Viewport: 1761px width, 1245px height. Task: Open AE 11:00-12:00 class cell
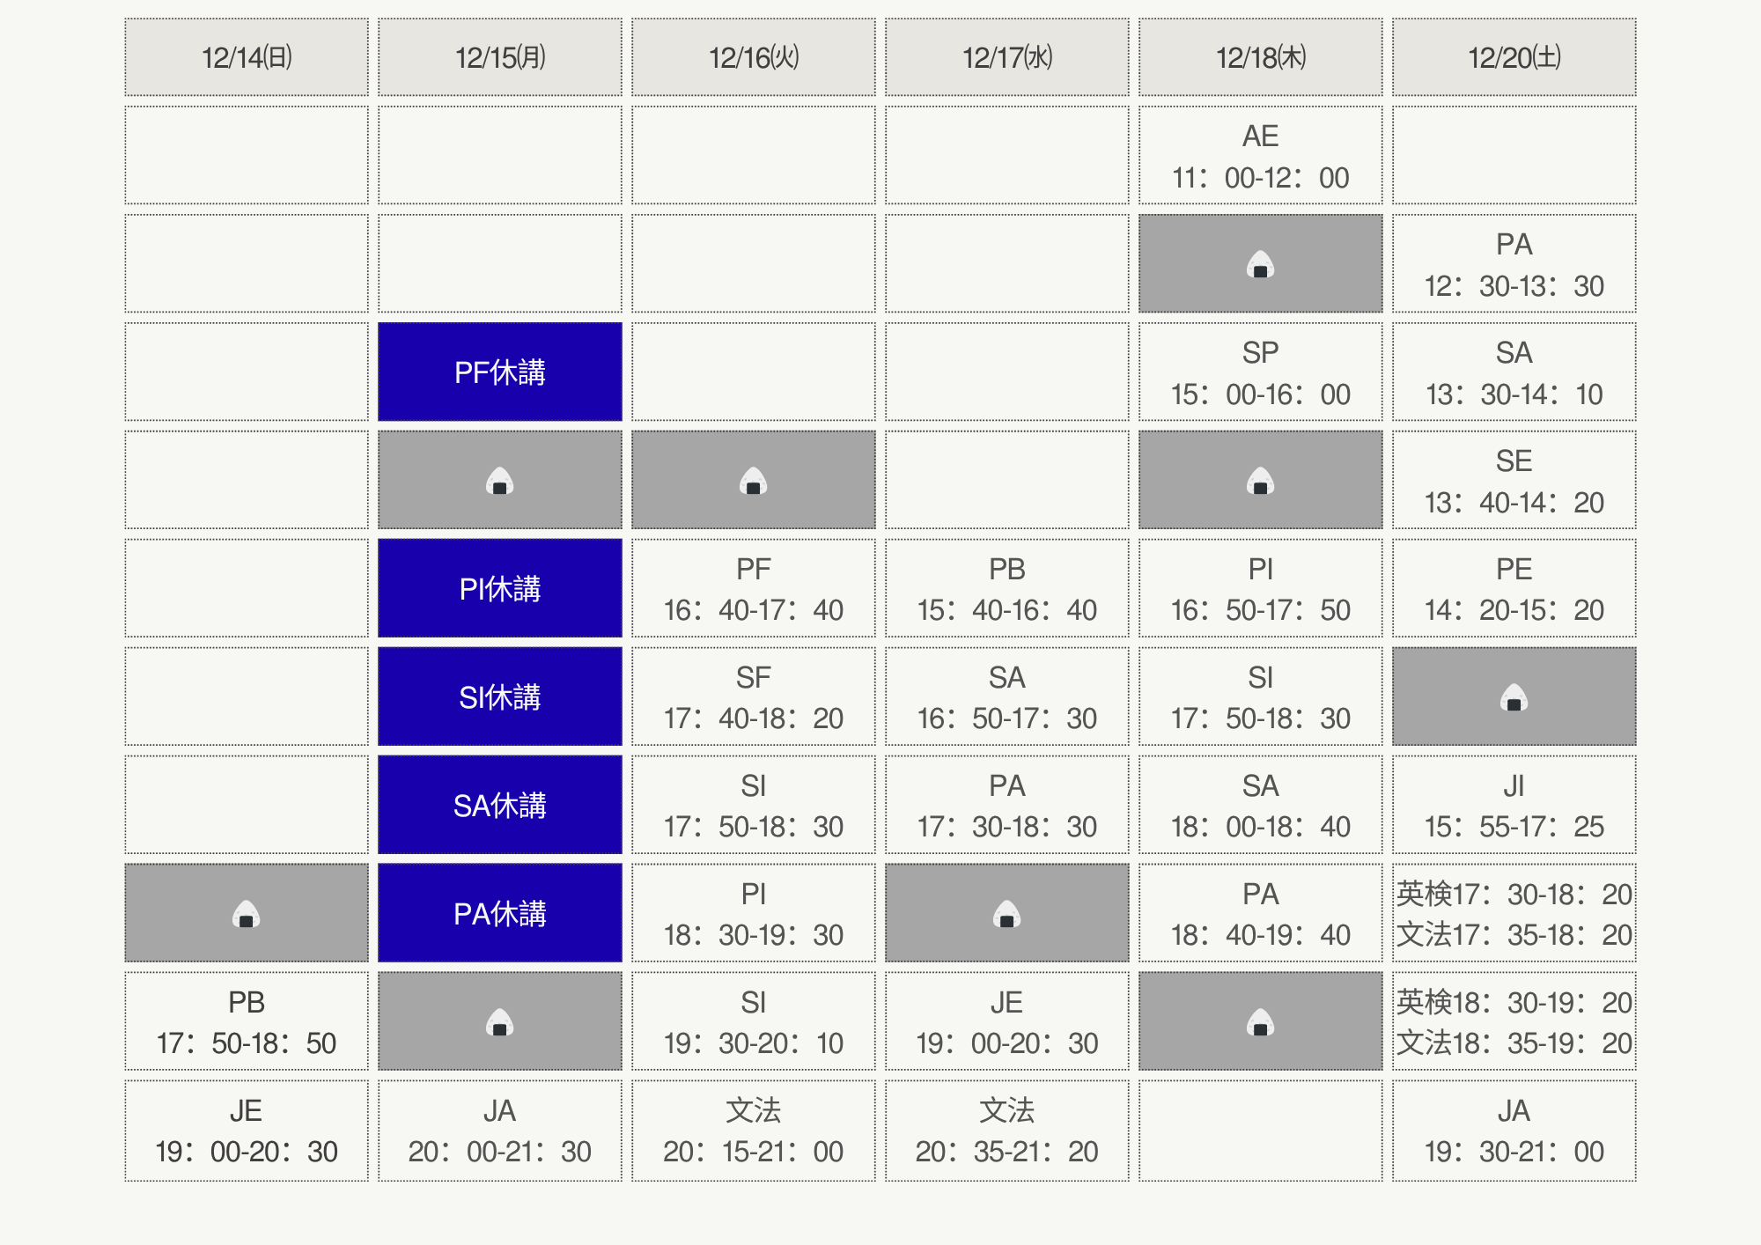coord(1260,156)
